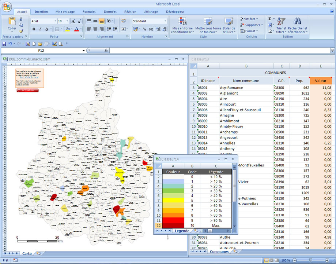This screenshot has height=264, width=336.
Task: Open the Standard number format dropdown
Action: click(165, 21)
